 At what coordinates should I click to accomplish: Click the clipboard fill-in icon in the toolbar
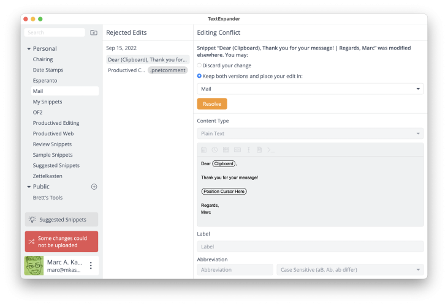pos(259,150)
